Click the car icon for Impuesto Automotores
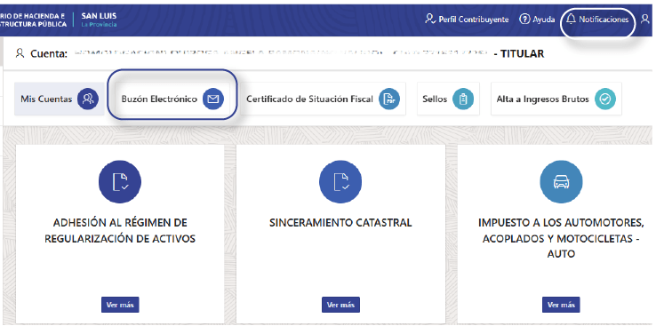The image size is (656, 326). pos(561,182)
